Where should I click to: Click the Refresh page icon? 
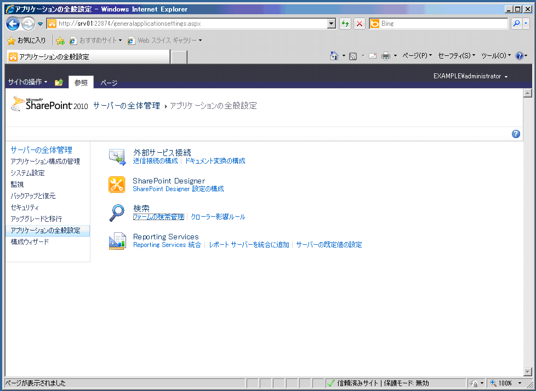click(345, 24)
